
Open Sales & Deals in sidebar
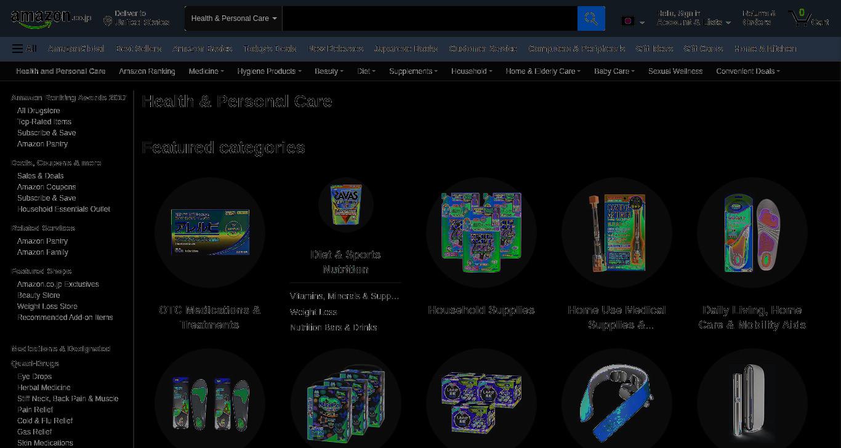click(x=41, y=176)
